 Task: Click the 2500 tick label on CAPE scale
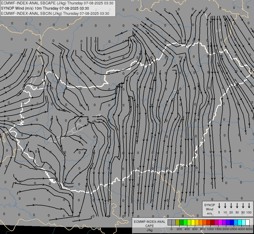[x=234, y=229]
